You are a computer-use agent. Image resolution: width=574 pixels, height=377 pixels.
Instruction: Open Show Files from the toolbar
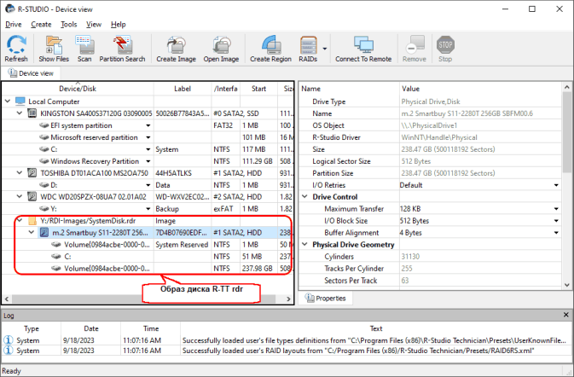coord(54,49)
